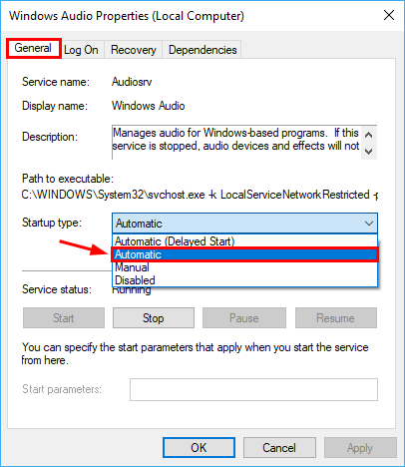Confirm the dialog with OK

[x=199, y=448]
